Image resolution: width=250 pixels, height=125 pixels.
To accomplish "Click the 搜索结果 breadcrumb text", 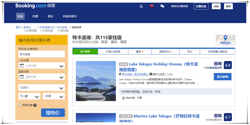I will click(77, 27).
